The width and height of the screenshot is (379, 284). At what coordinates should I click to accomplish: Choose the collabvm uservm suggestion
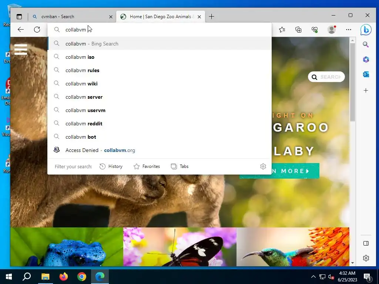(160, 110)
